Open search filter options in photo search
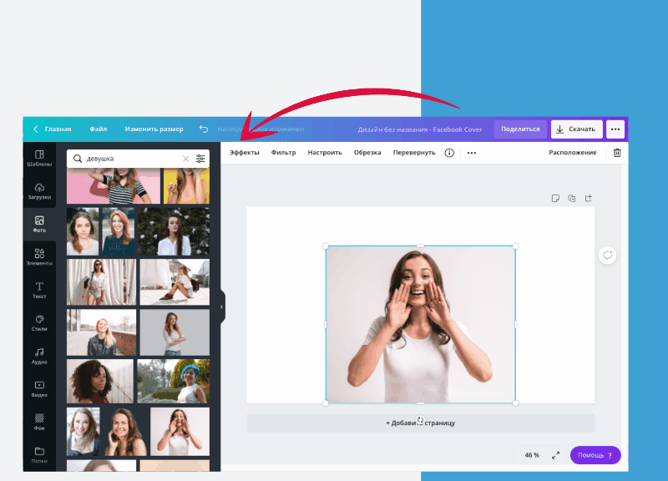The height and width of the screenshot is (481, 668). point(200,159)
